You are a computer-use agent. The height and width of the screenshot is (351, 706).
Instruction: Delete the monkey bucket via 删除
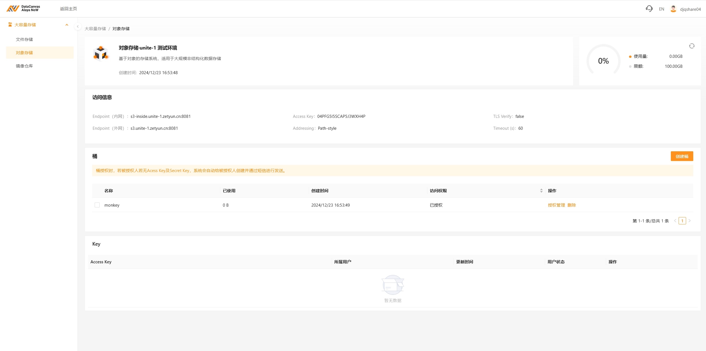571,205
